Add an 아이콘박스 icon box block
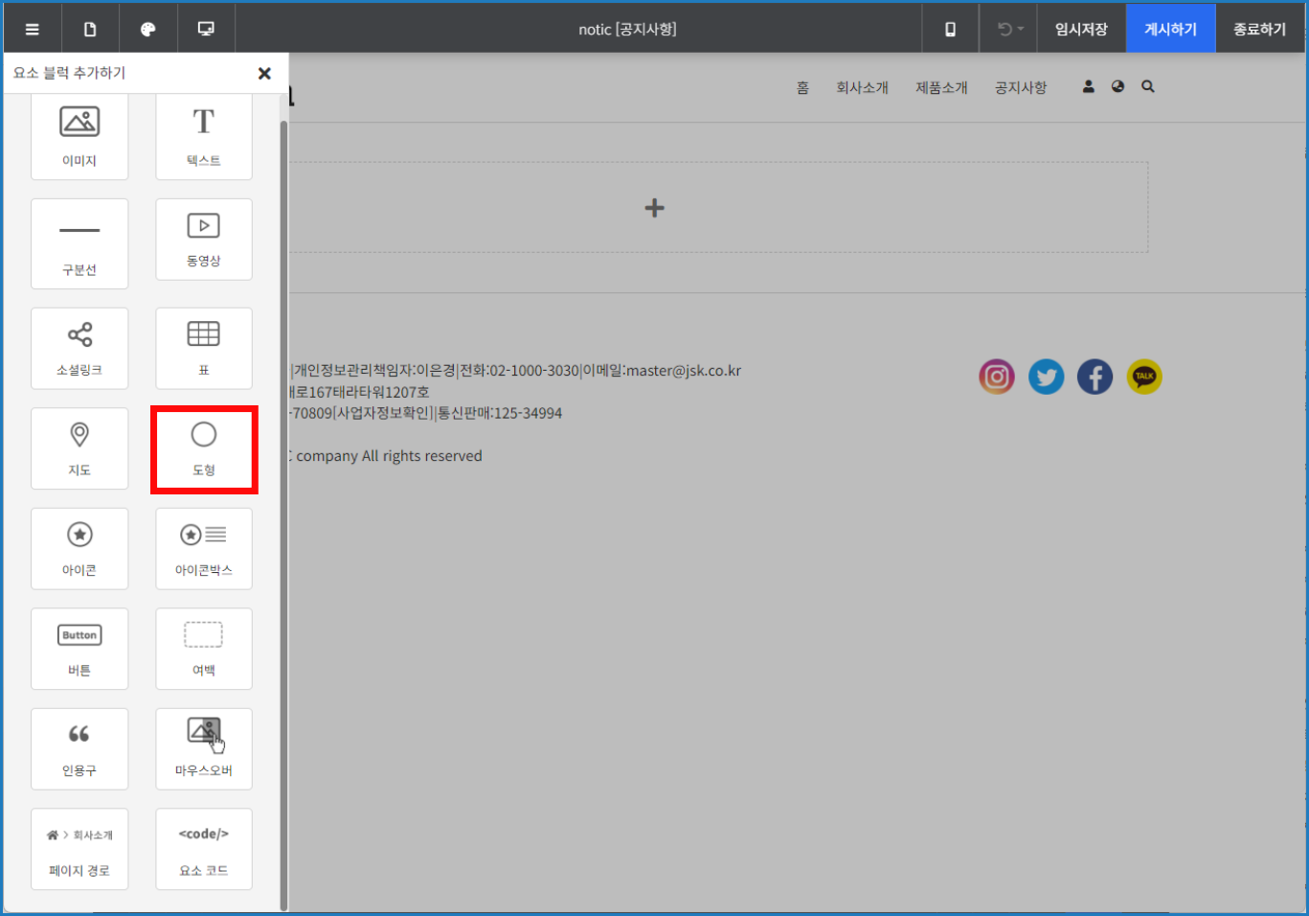1309x916 pixels. 204,549
